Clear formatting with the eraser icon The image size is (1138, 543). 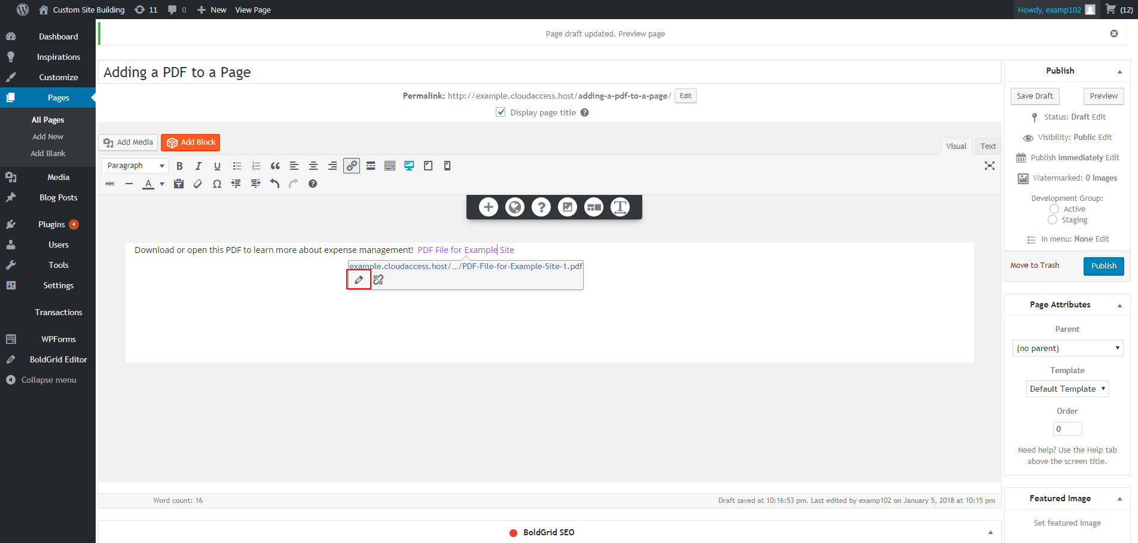198,184
